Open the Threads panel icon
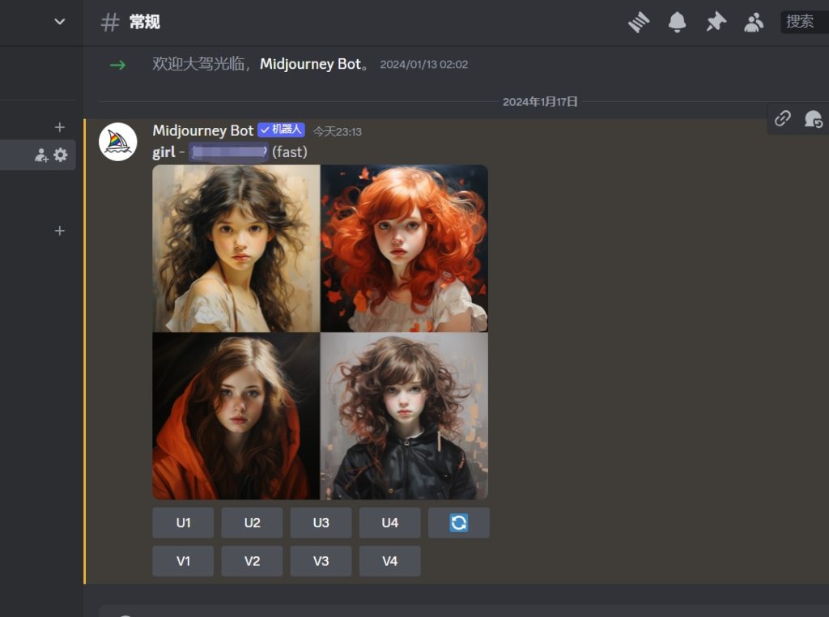The image size is (829, 617). [639, 22]
